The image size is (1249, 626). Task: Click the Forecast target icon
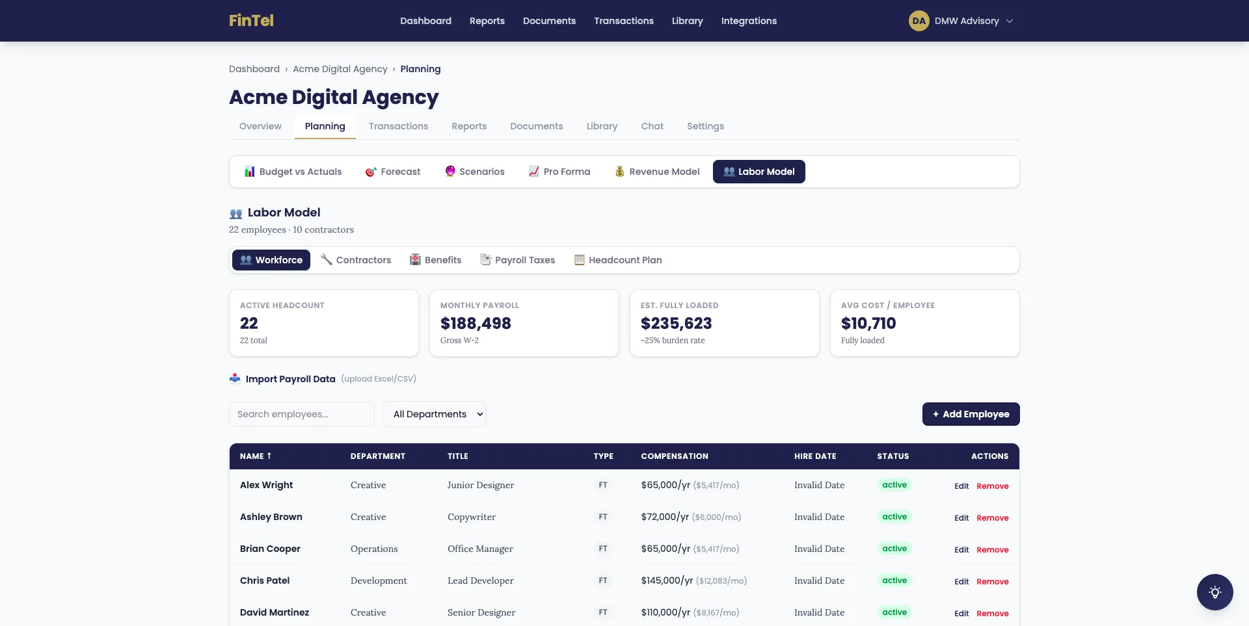[371, 172]
